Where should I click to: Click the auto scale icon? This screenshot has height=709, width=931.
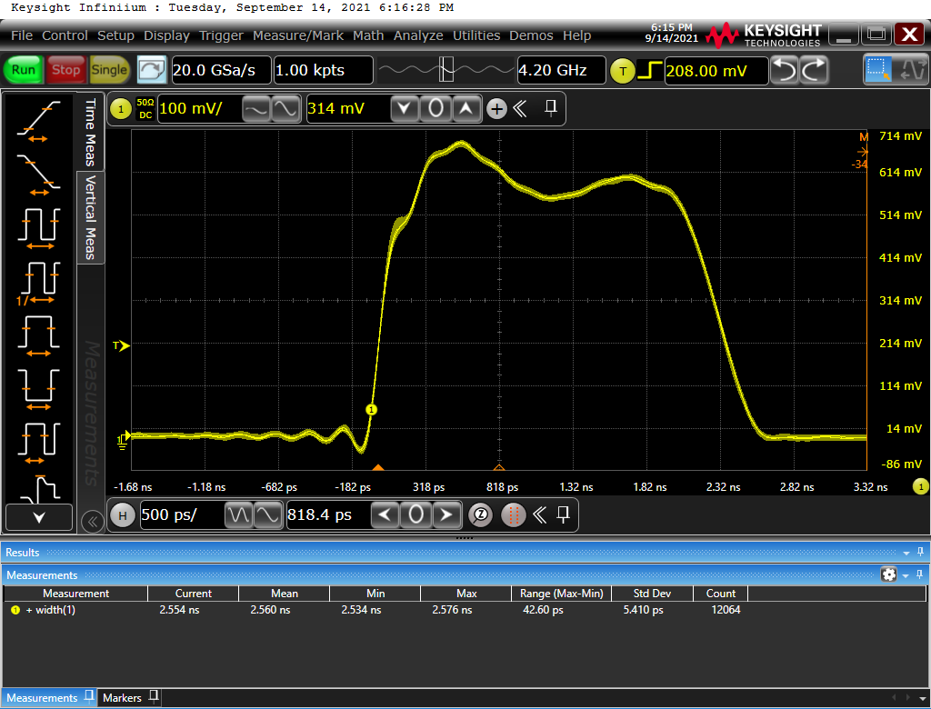(152, 70)
